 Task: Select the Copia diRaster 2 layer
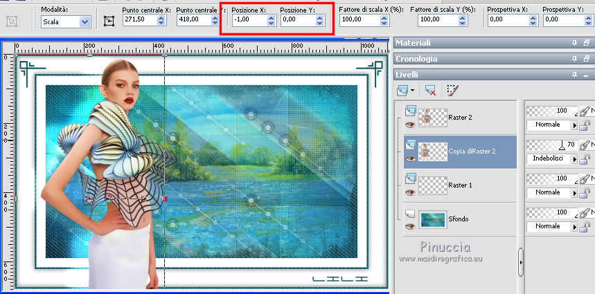(x=460, y=151)
